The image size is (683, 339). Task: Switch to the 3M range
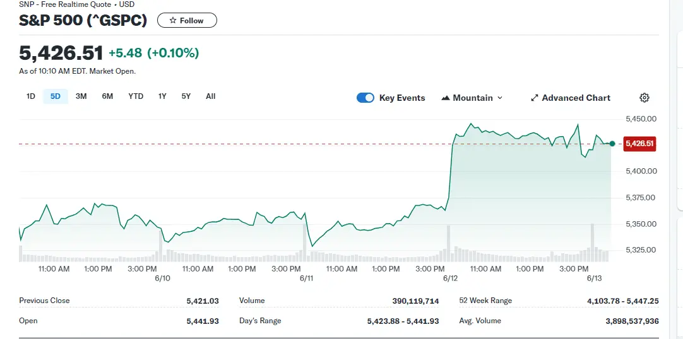click(x=81, y=96)
